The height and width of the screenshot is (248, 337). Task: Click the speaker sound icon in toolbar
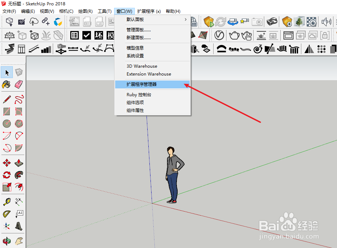point(326,22)
